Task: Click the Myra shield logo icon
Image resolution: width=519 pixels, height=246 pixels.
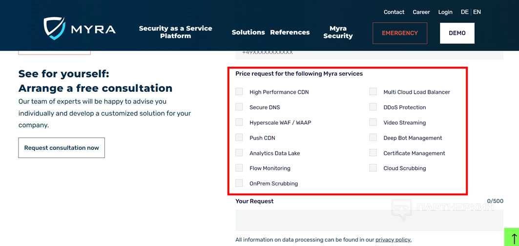Action: (54, 28)
